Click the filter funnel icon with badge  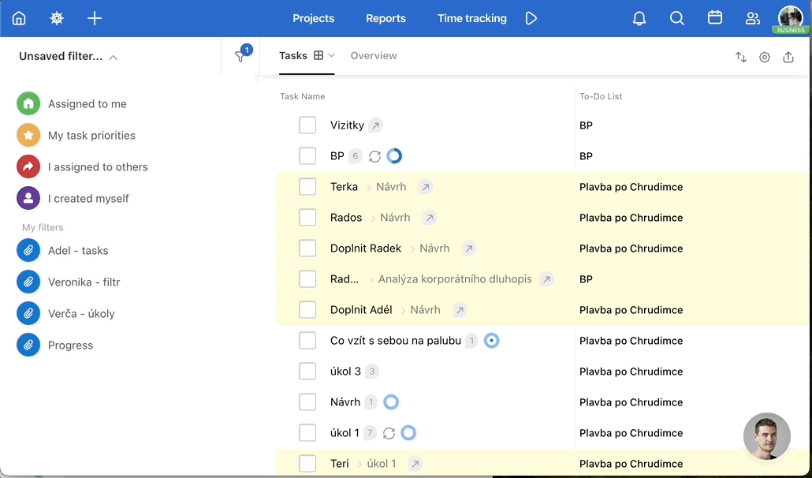[x=240, y=57]
